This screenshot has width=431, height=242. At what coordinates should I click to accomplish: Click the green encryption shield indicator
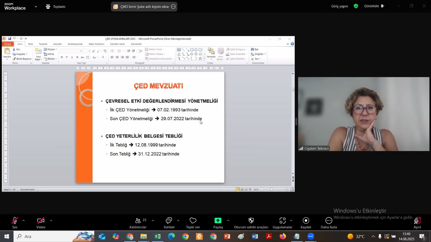[x=356, y=6]
